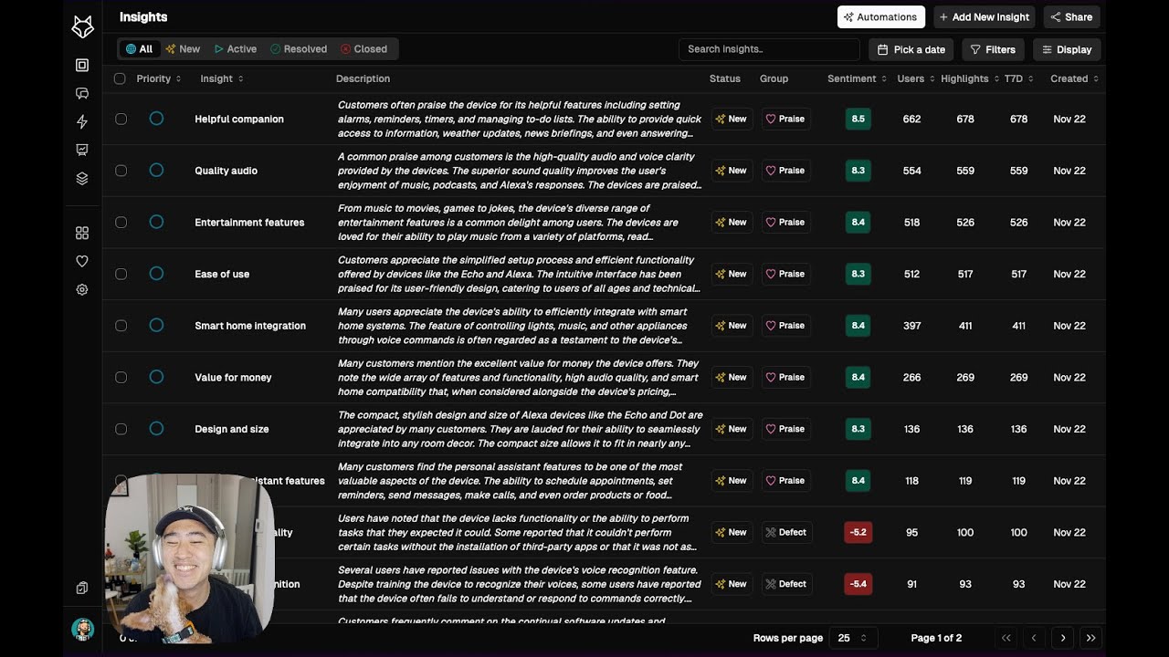This screenshot has width=1169, height=657.
Task: Click the documents icon near sidebar bottom
Action: [x=82, y=588]
